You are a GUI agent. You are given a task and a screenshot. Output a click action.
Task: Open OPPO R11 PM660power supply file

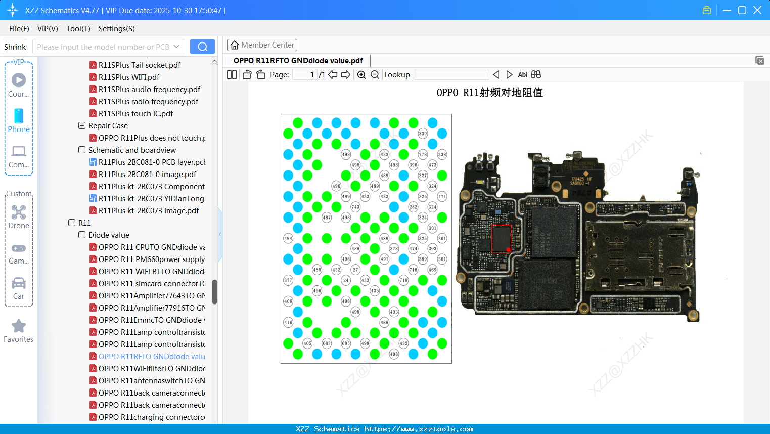[147, 259]
